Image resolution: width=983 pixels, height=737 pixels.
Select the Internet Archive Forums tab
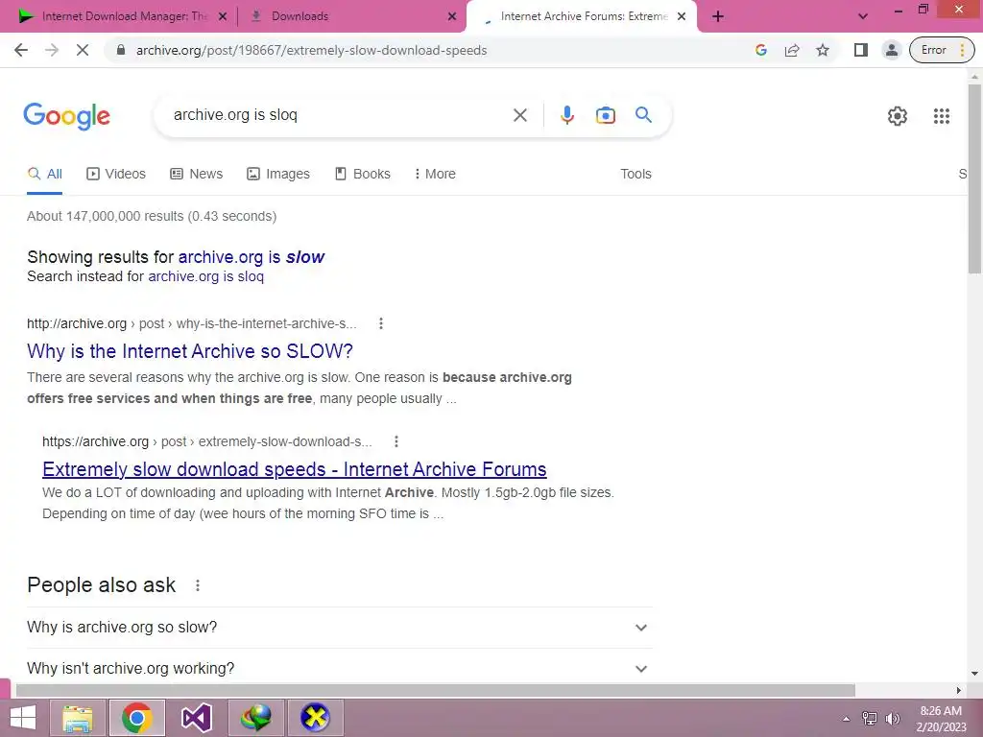(x=584, y=16)
